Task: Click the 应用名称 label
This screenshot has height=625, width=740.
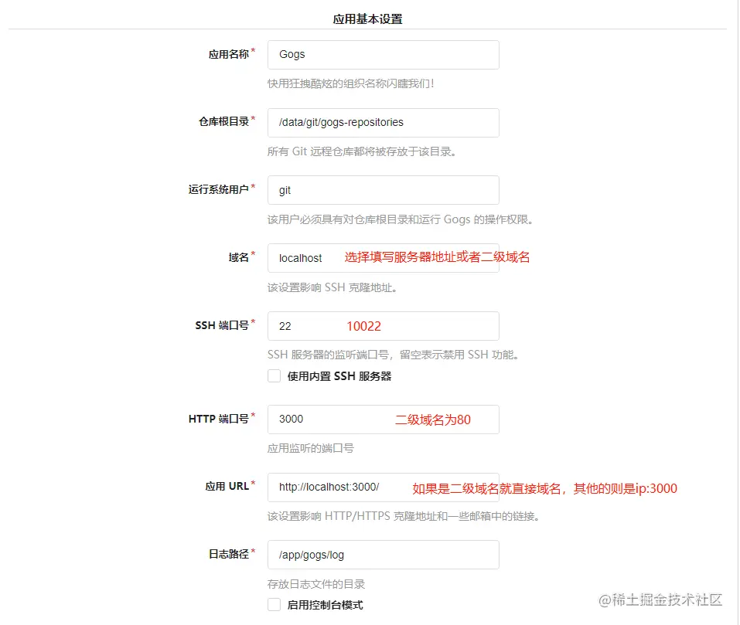Action: [229, 54]
